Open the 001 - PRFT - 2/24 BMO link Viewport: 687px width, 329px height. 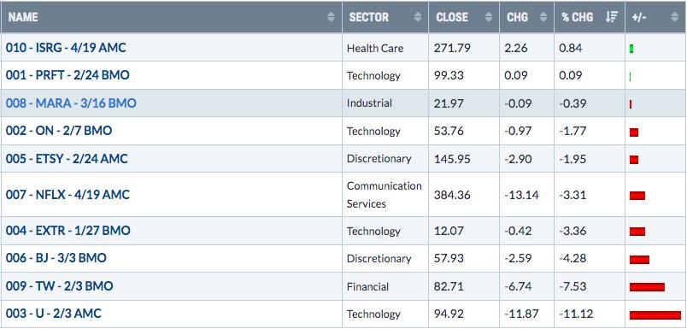tap(68, 75)
